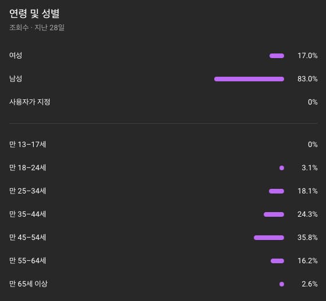
Task: Click the 만 25–34세 purple bar
Action: (x=277, y=191)
